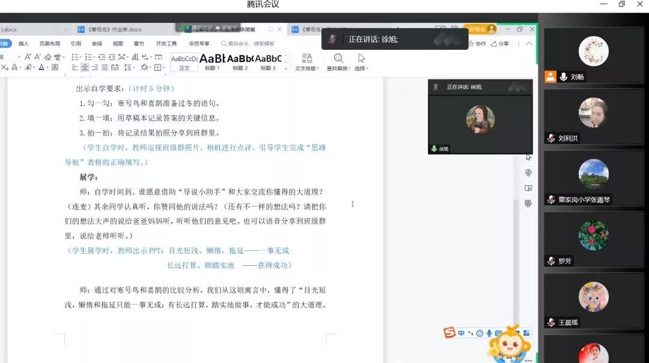The image size is (649, 363).
Task: Toggle subscript formatting
Action: (x=5, y=67)
